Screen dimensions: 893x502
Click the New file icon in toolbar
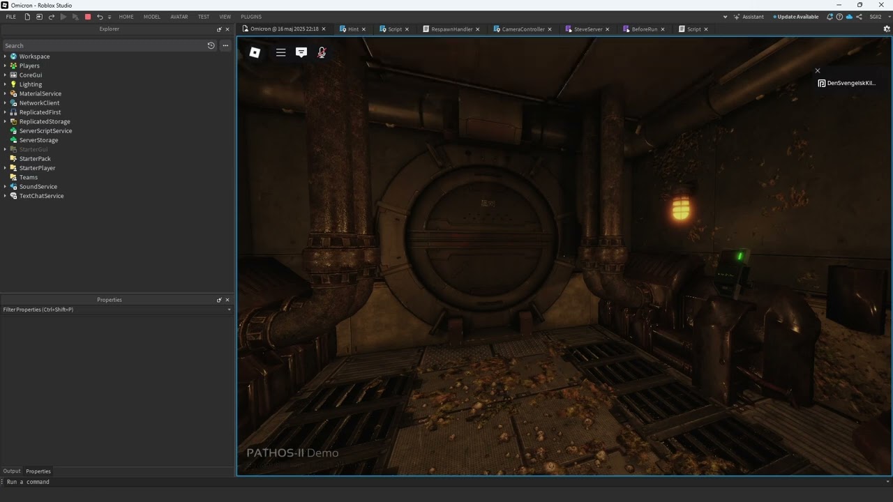(x=27, y=17)
